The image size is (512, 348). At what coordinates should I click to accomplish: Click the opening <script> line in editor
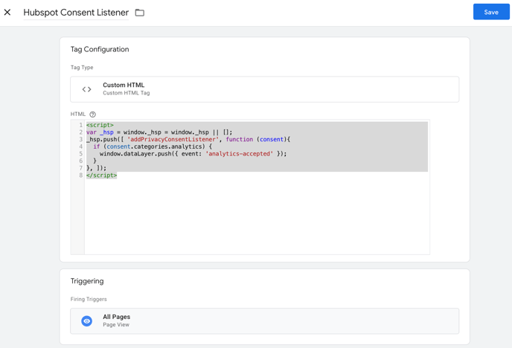(x=100, y=125)
